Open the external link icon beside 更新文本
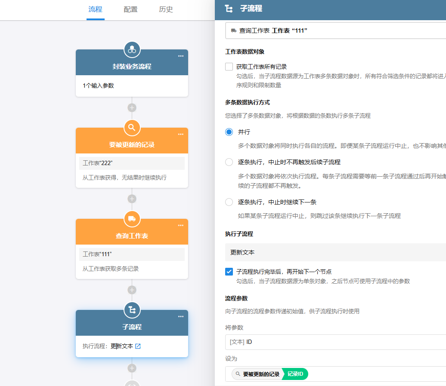The image size is (446, 386). 138,346
